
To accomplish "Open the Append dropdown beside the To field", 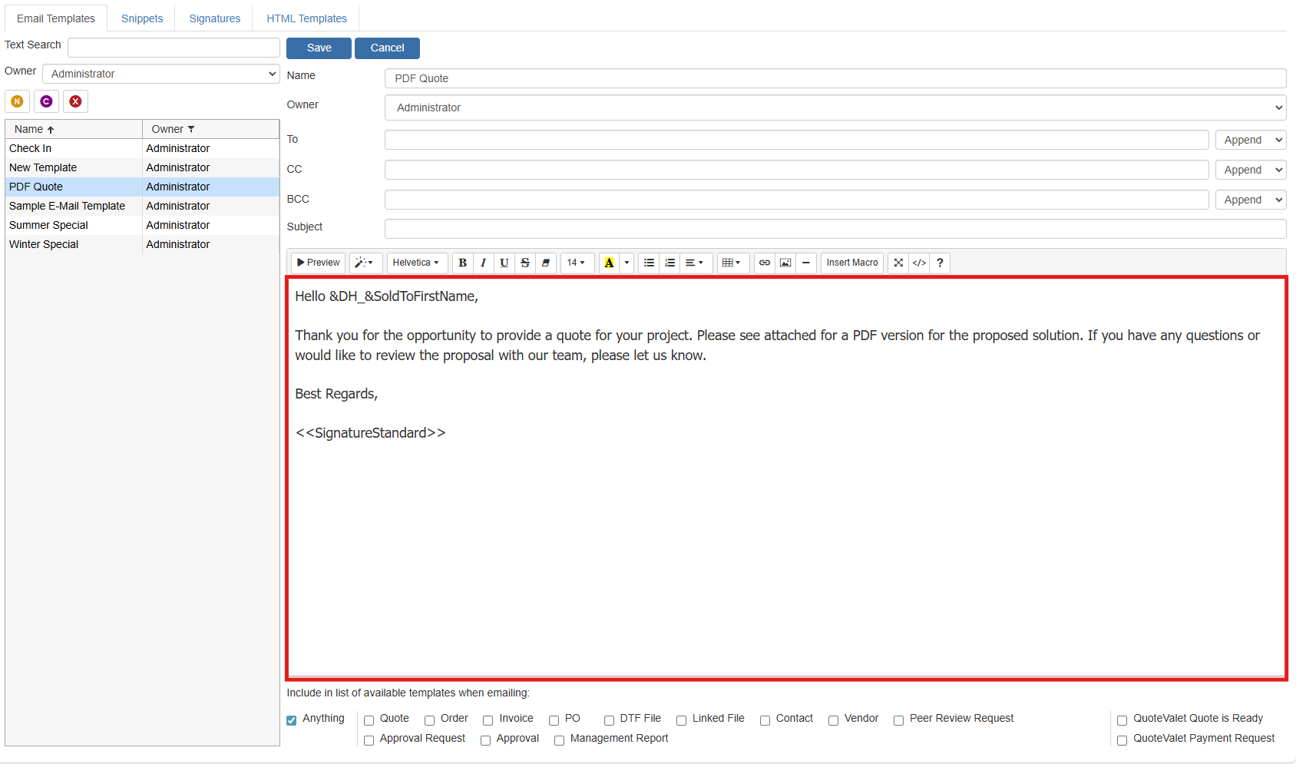I will (1250, 140).
